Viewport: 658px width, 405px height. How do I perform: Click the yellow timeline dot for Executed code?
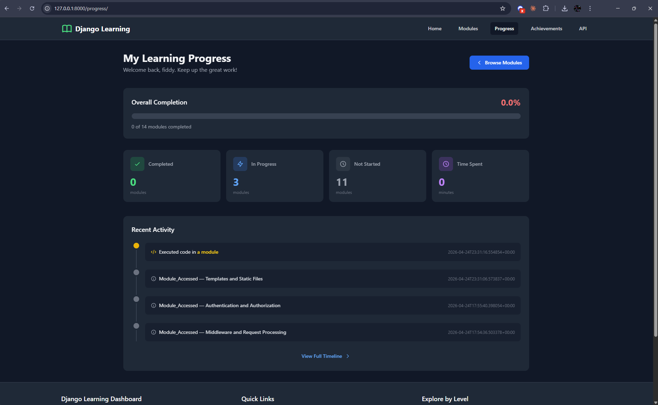136,246
